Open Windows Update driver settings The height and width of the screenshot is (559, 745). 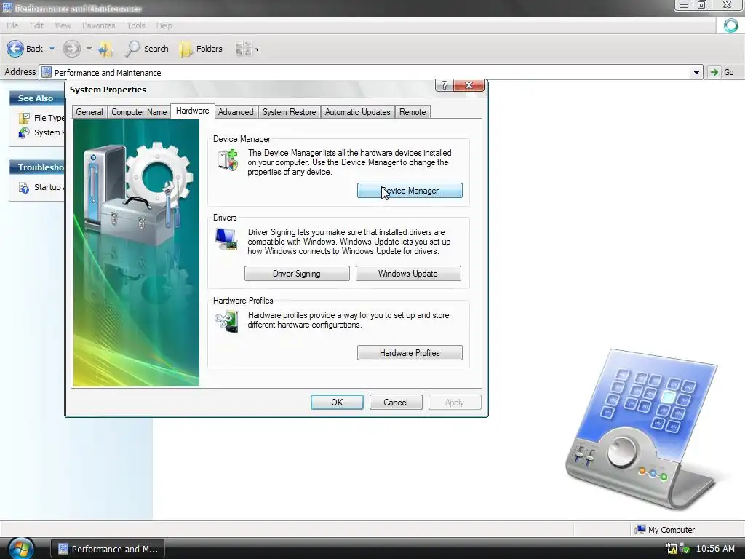pyautogui.click(x=408, y=274)
